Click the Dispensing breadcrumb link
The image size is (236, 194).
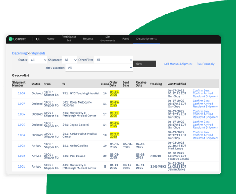point(19,53)
